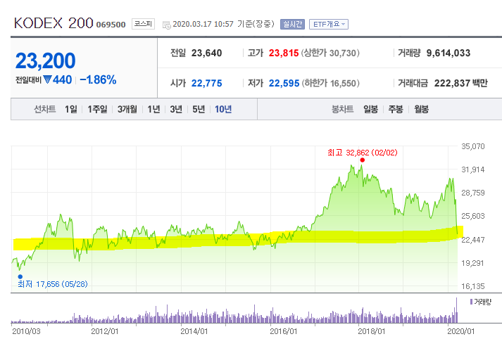Click the 코스피 market label
Image resolution: width=502 pixels, height=346 pixels.
(x=143, y=24)
